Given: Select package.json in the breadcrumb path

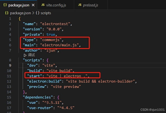Looking at the screenshot, I should [20, 13].
